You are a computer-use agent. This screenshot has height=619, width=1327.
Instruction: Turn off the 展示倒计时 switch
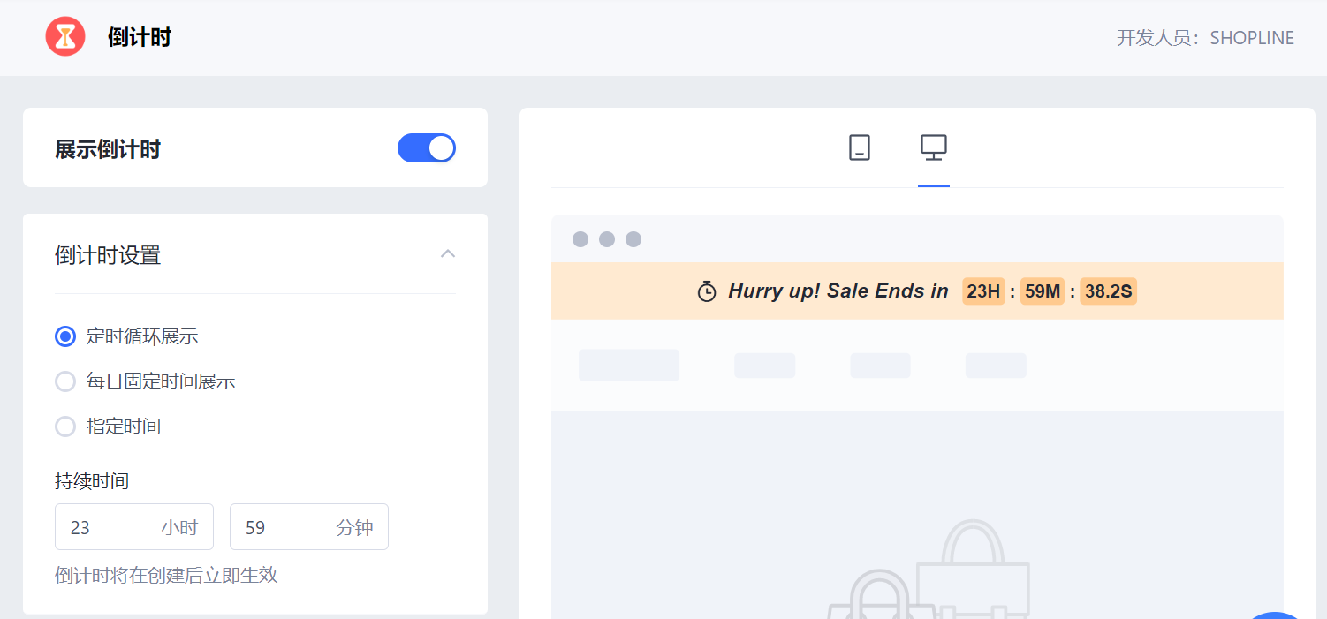[427, 148]
